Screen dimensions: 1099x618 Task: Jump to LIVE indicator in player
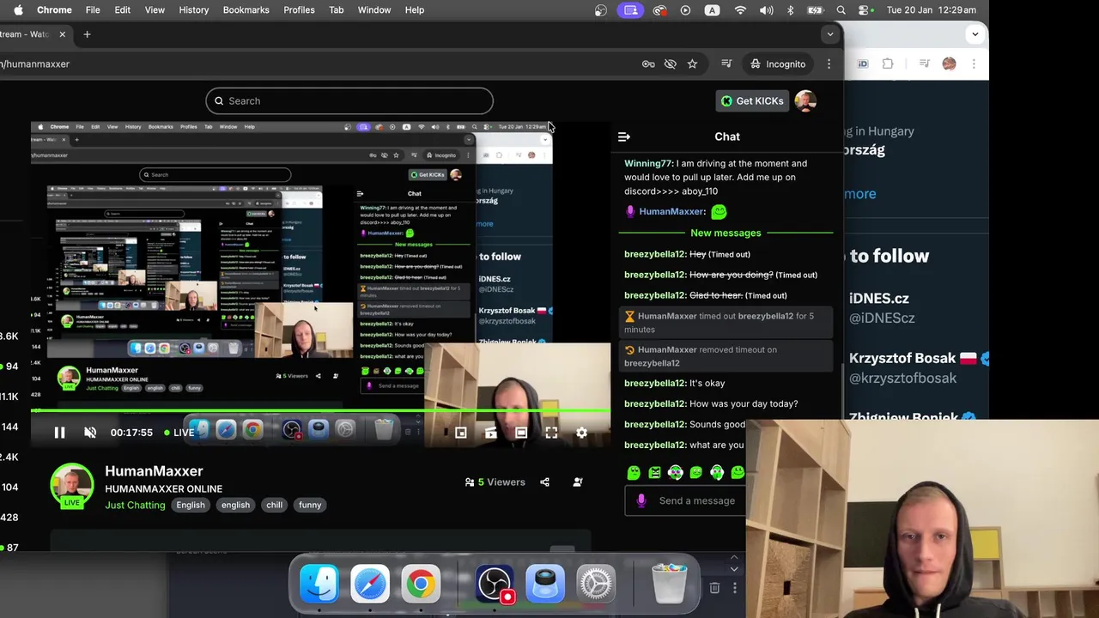click(179, 433)
